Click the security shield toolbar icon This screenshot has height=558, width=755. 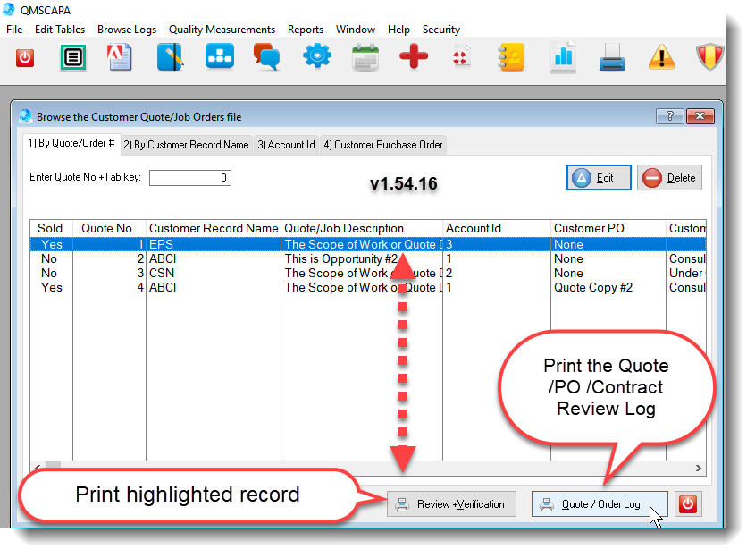coord(710,55)
